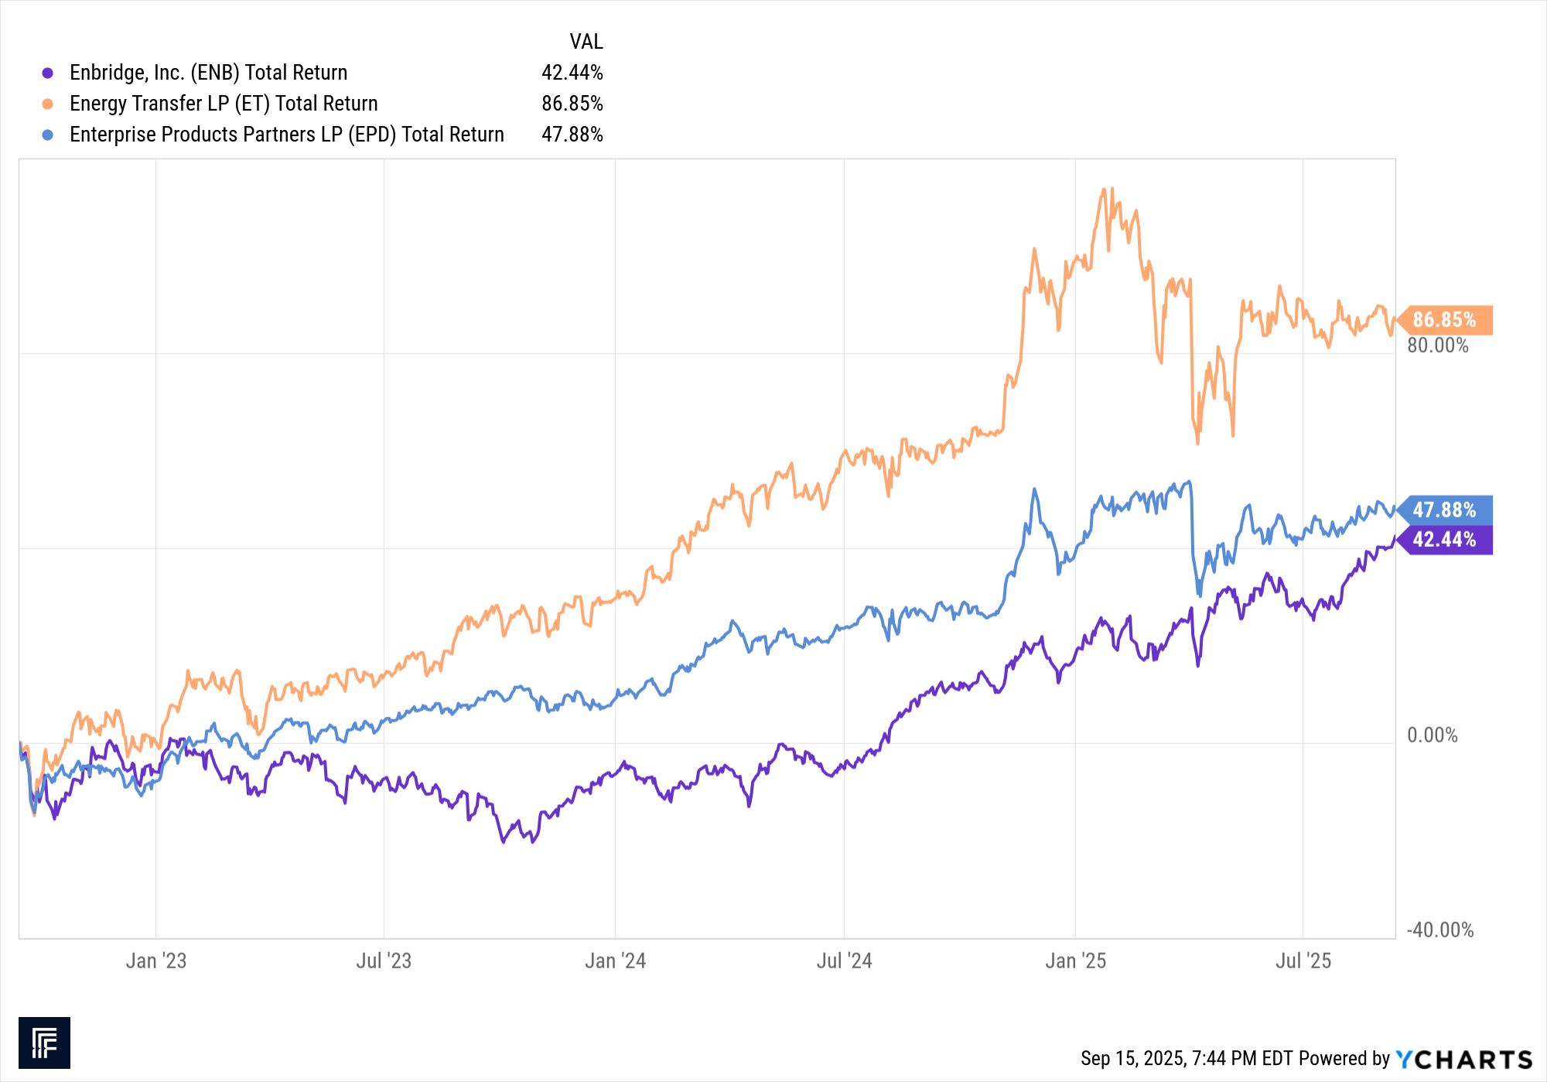1547x1082 pixels.
Task: Click the -40.00% y-axis label
Action: click(x=1439, y=930)
